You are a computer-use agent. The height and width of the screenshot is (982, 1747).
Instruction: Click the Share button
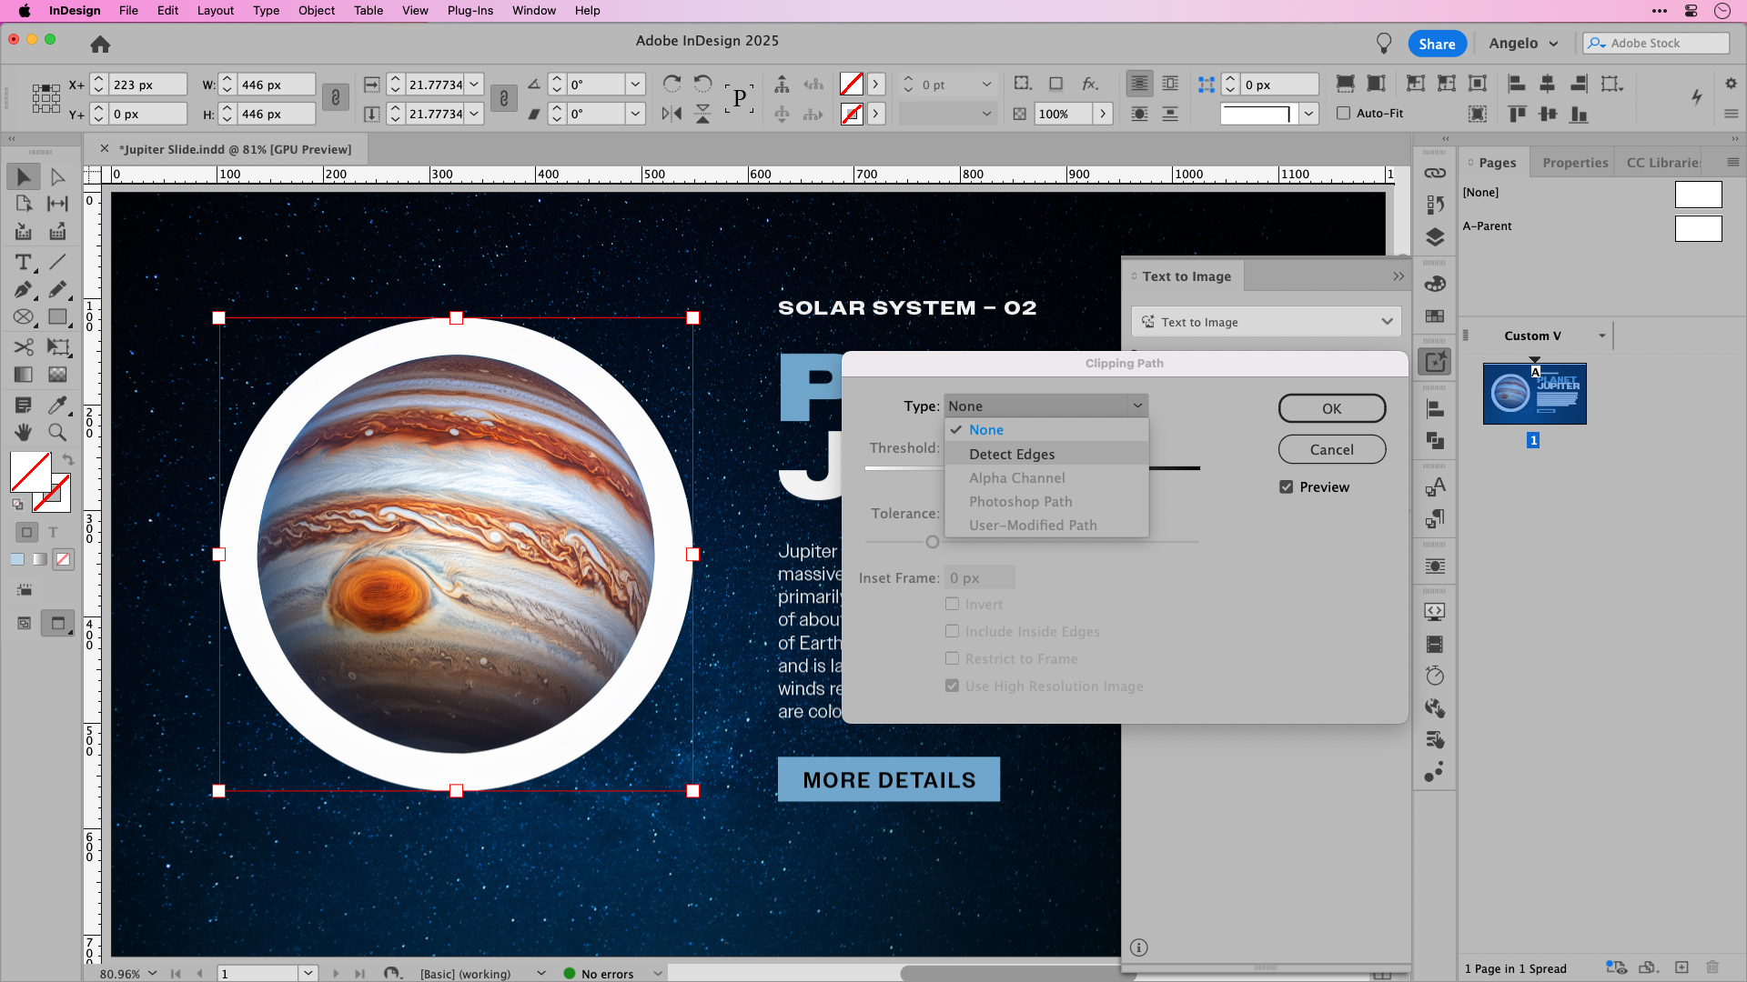point(1436,43)
